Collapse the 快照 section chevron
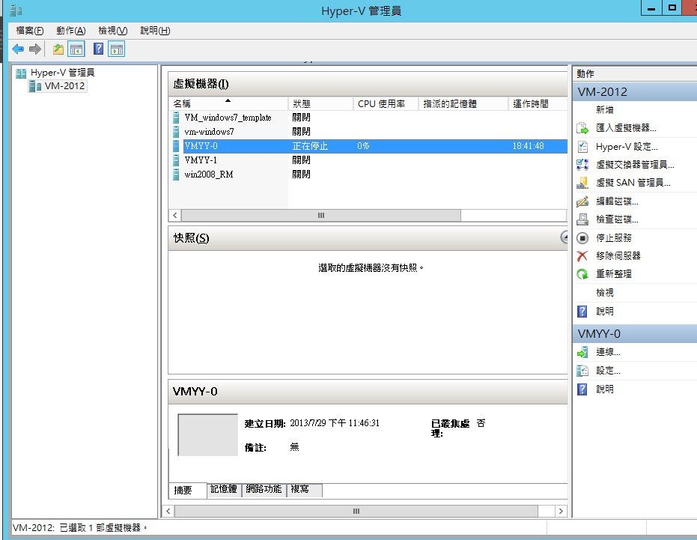This screenshot has width=697, height=540. 564,237
